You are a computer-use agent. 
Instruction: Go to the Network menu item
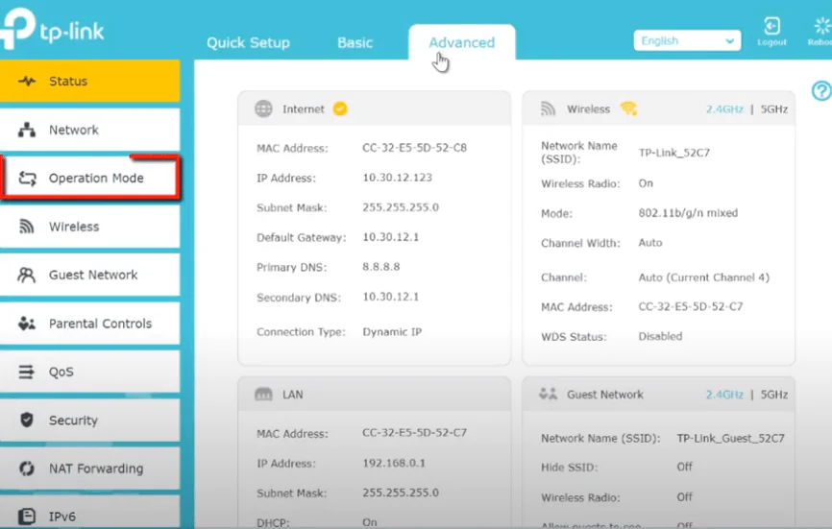[74, 130]
